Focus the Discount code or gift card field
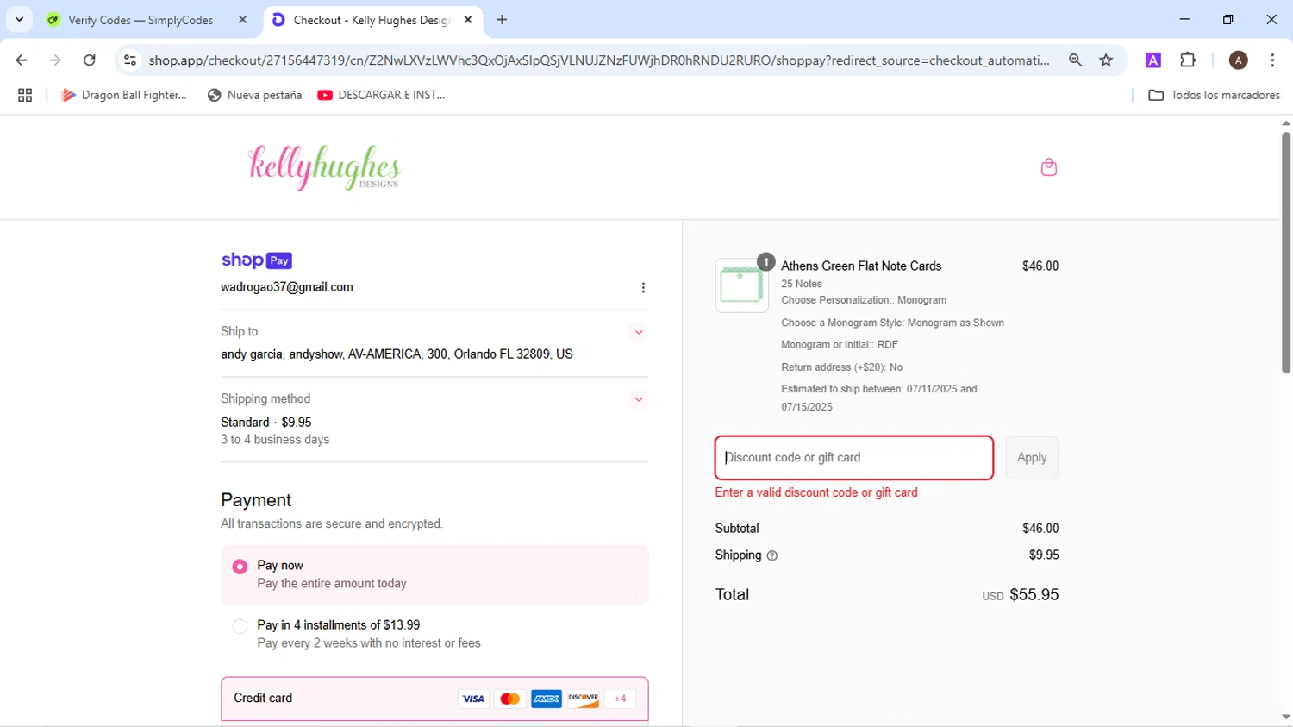This screenshot has height=727, width=1293. click(853, 458)
